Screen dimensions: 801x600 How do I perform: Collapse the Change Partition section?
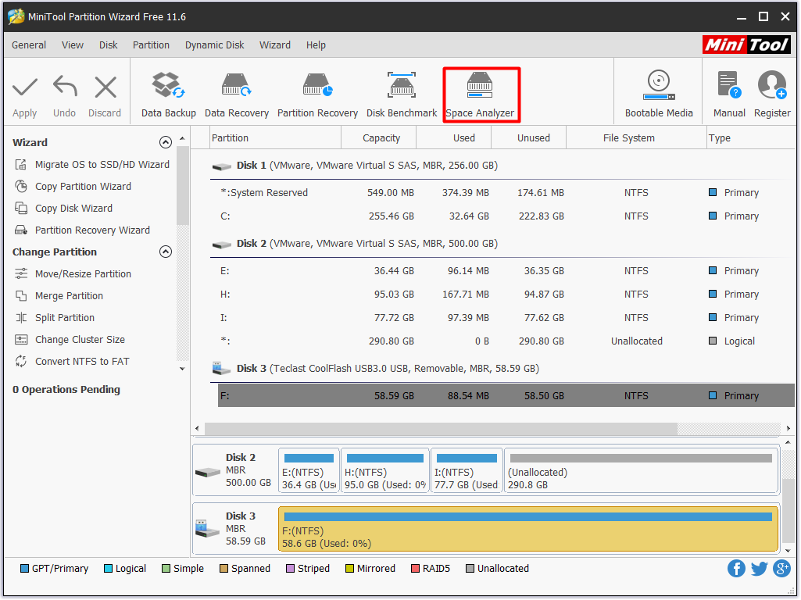point(165,252)
